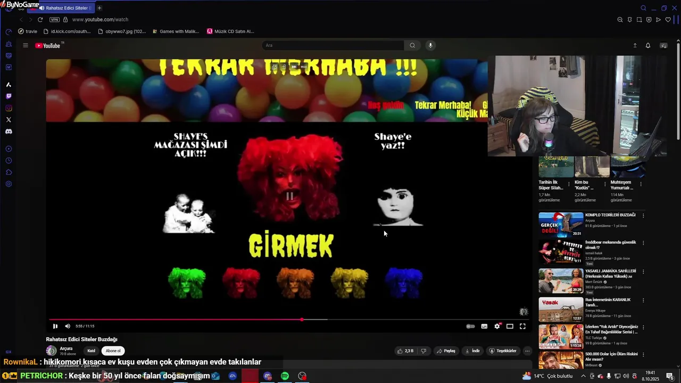Viewport: 681px width, 383px height.
Task: Click search tabs icon in title bar
Action: [643, 8]
